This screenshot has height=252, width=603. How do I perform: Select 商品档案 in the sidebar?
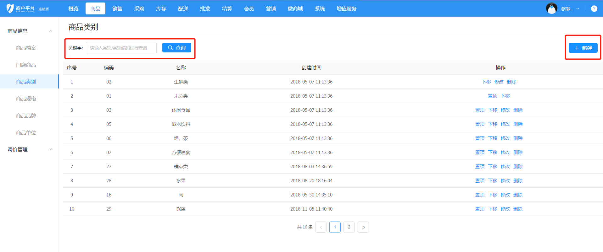[26, 48]
